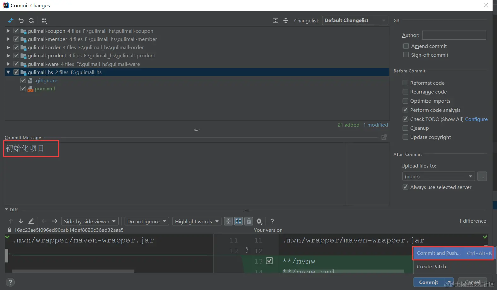Viewport: 497px width, 290px height.
Task: Expand the gulimall-ware tree node
Action: click(8, 64)
